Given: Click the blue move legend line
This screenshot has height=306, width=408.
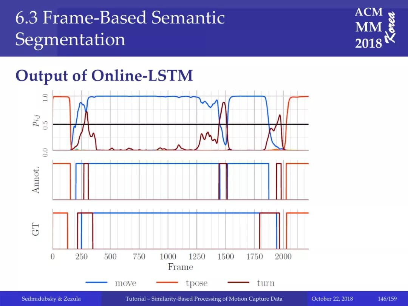Looking at the screenshot, I should tap(96, 282).
